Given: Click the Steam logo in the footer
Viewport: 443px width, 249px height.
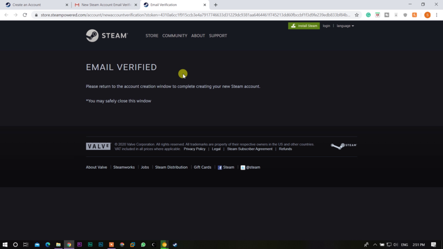Looking at the screenshot, I should click(x=343, y=146).
